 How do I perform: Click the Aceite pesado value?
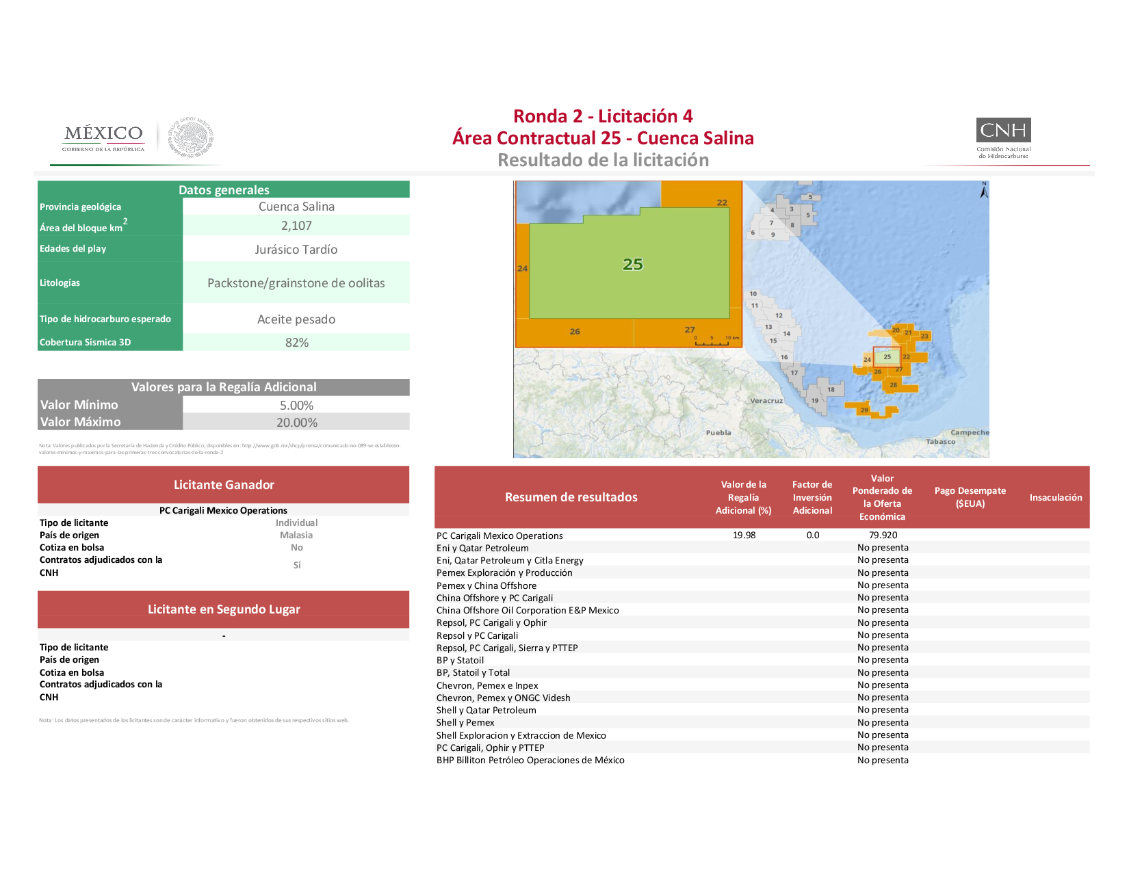coord(296,319)
